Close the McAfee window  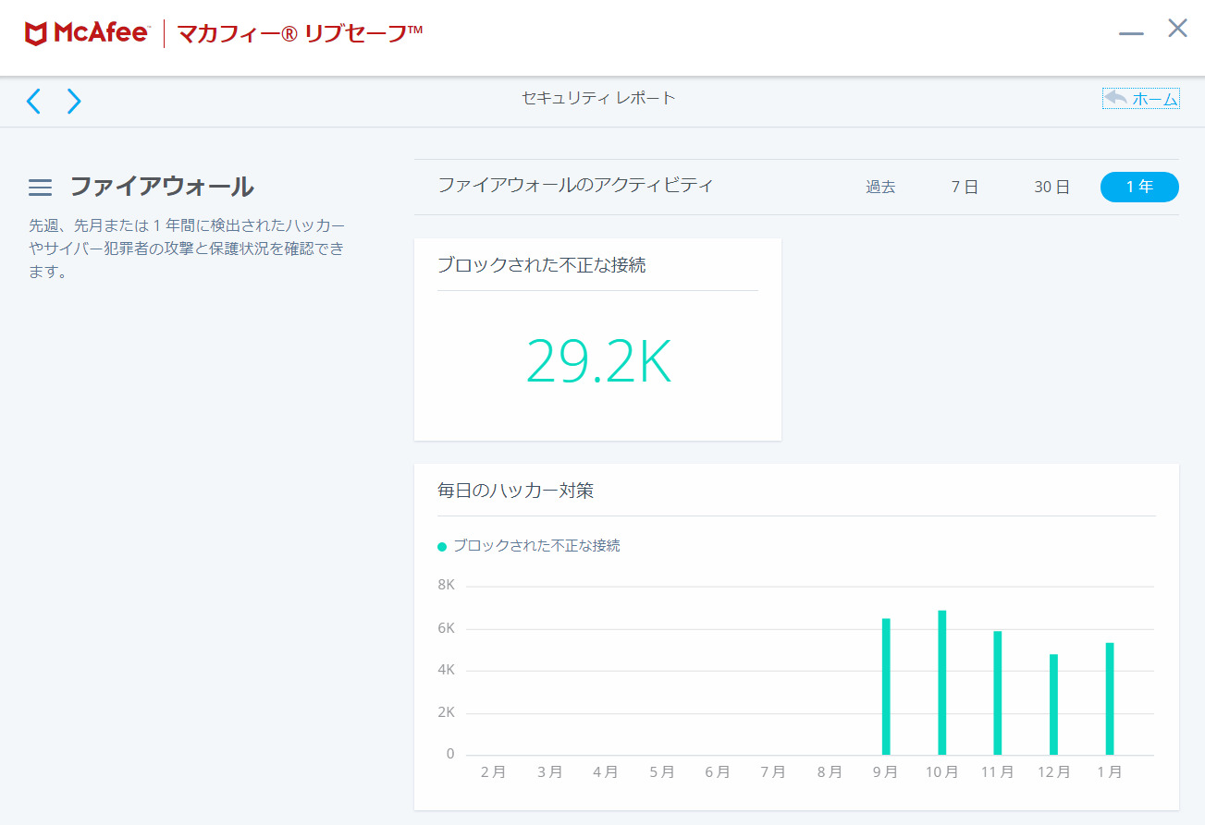point(1177,29)
